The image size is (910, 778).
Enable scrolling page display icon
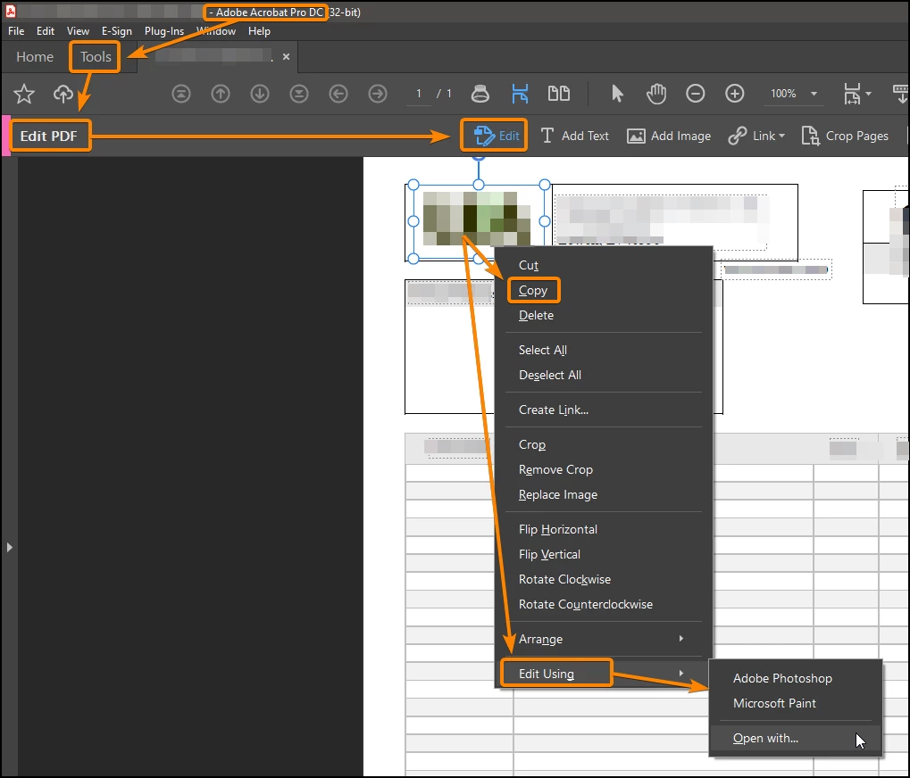point(520,94)
